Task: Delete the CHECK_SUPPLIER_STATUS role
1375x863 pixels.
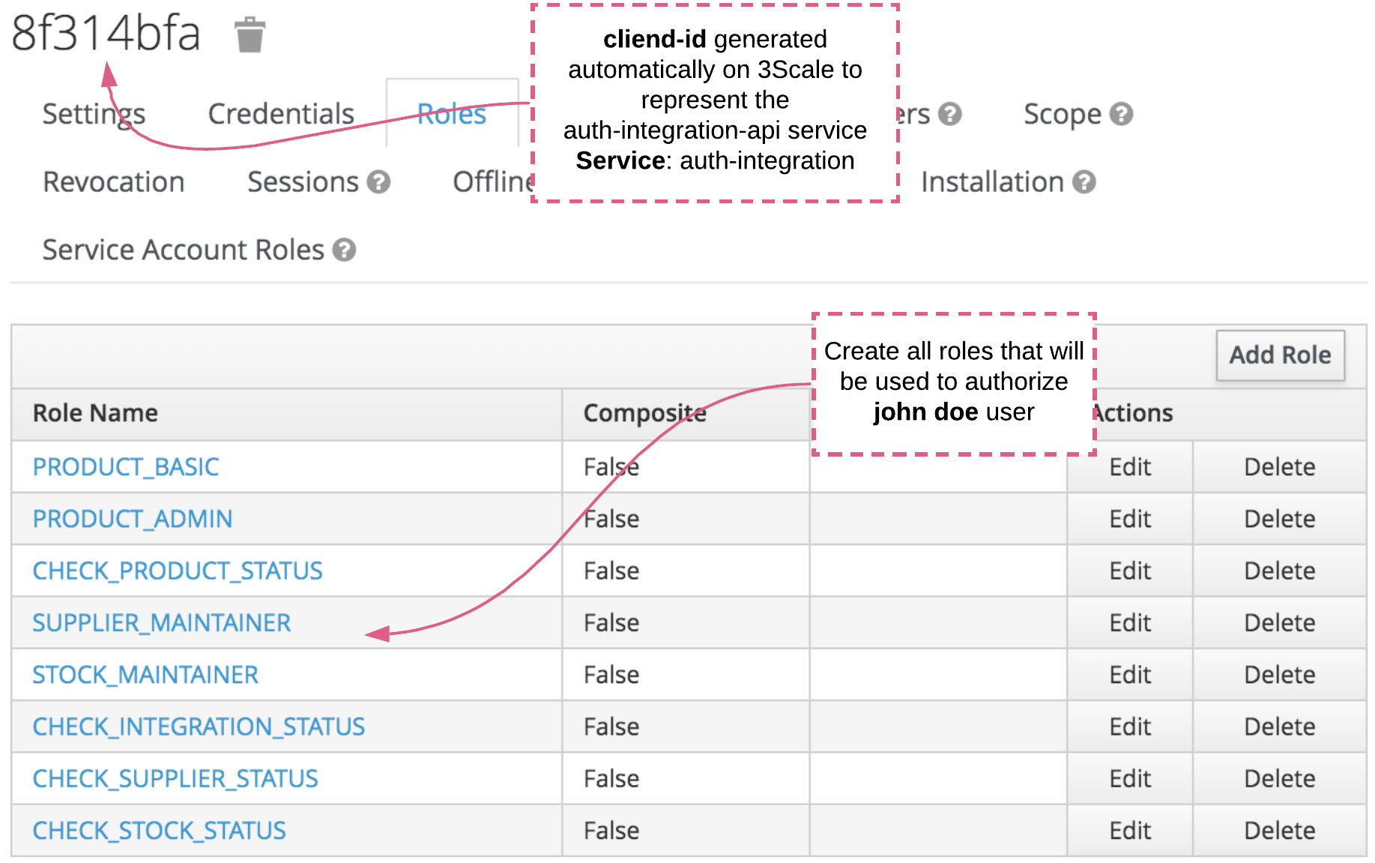Action: [x=1279, y=779]
